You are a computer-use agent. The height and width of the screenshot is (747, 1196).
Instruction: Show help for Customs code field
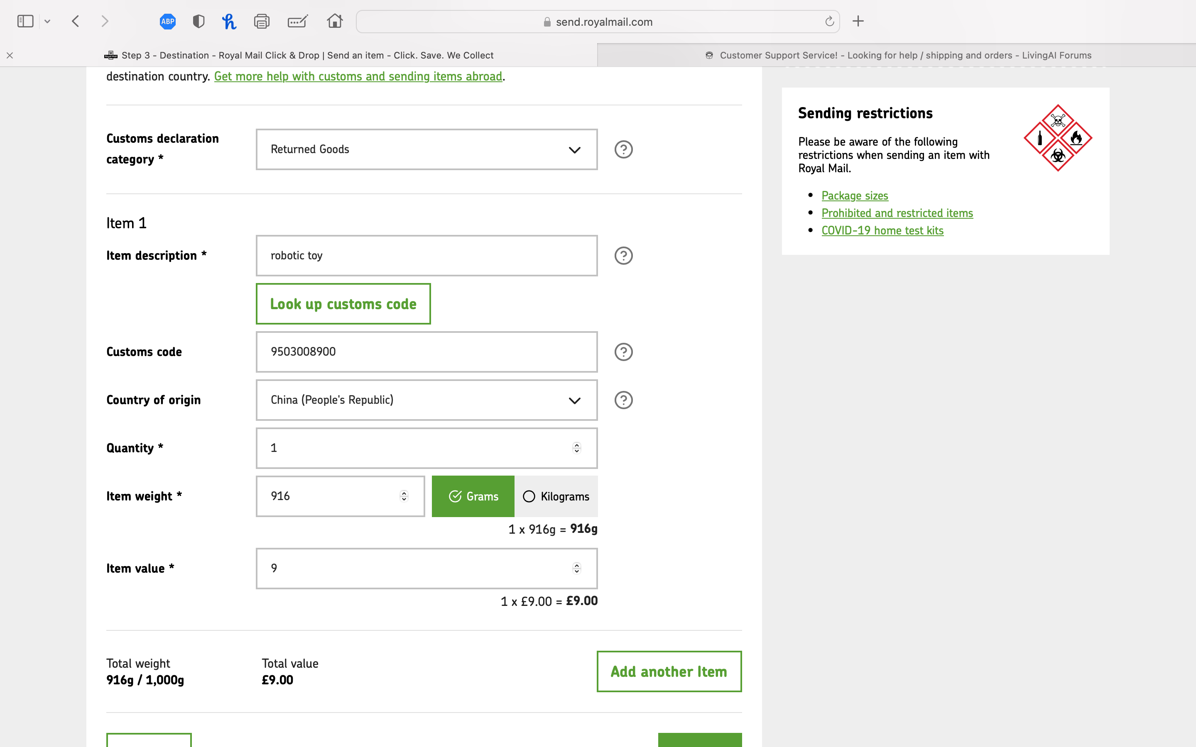point(623,352)
